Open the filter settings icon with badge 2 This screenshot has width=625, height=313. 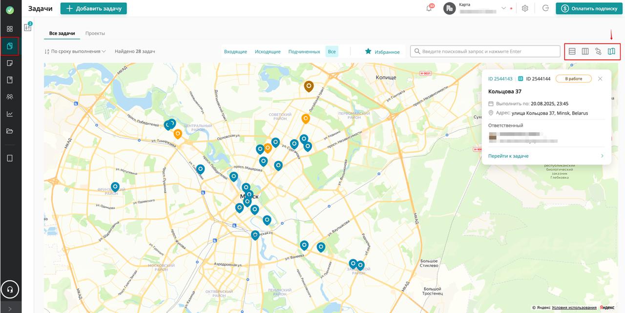(x=28, y=27)
